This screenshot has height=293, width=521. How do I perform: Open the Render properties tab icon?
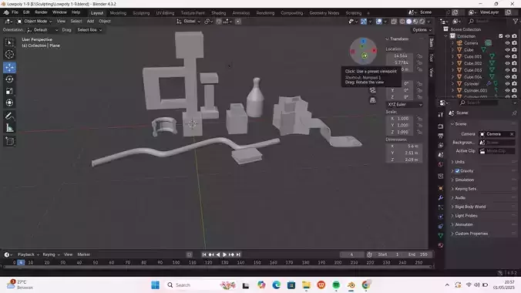441,126
